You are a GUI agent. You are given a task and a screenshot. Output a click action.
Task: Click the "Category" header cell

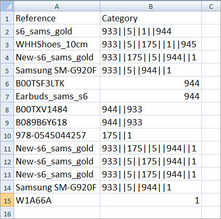coord(151,18)
